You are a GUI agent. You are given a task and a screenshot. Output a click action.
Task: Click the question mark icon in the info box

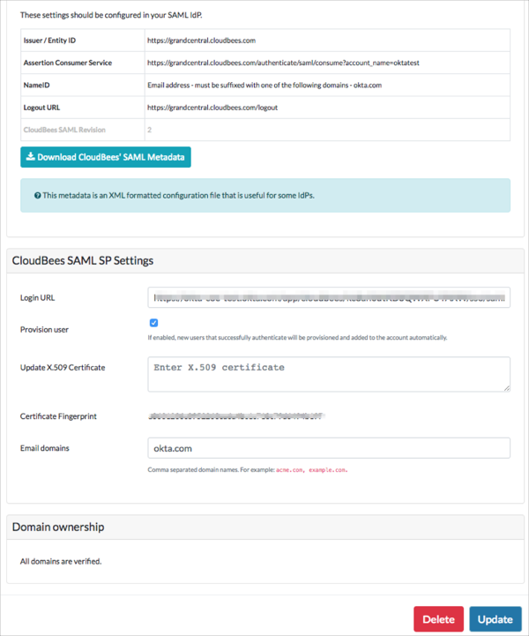[38, 195]
